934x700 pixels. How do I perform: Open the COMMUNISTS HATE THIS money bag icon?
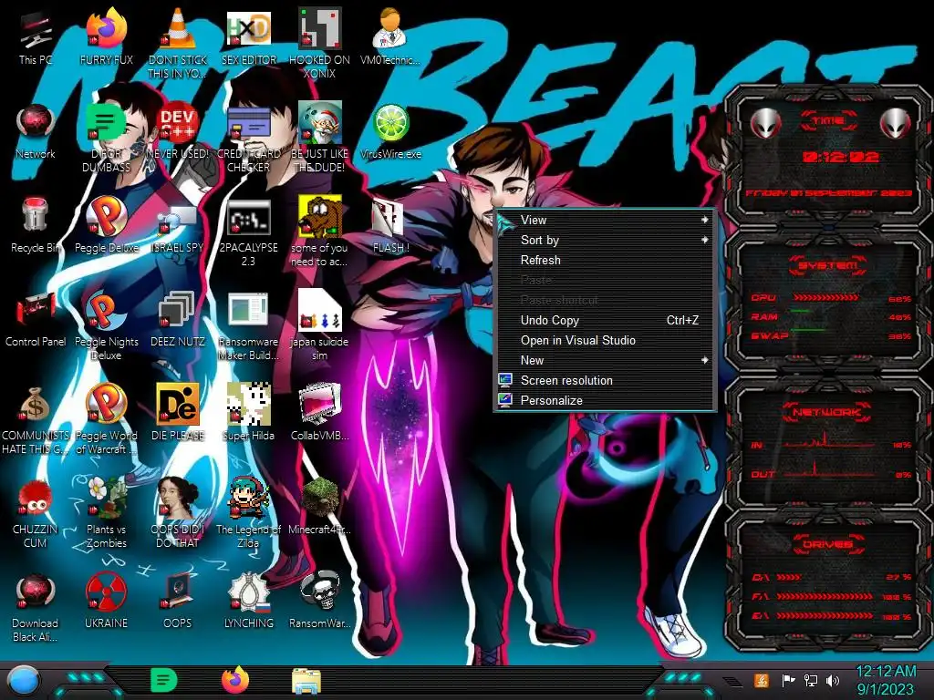[36, 419]
